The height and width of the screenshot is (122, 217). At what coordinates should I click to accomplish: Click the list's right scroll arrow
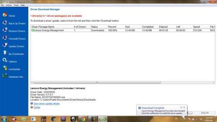214,82
